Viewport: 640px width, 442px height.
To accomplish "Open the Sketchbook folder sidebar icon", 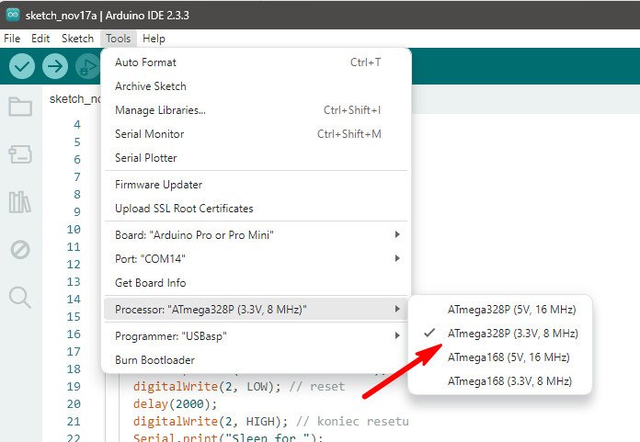I will [x=20, y=107].
